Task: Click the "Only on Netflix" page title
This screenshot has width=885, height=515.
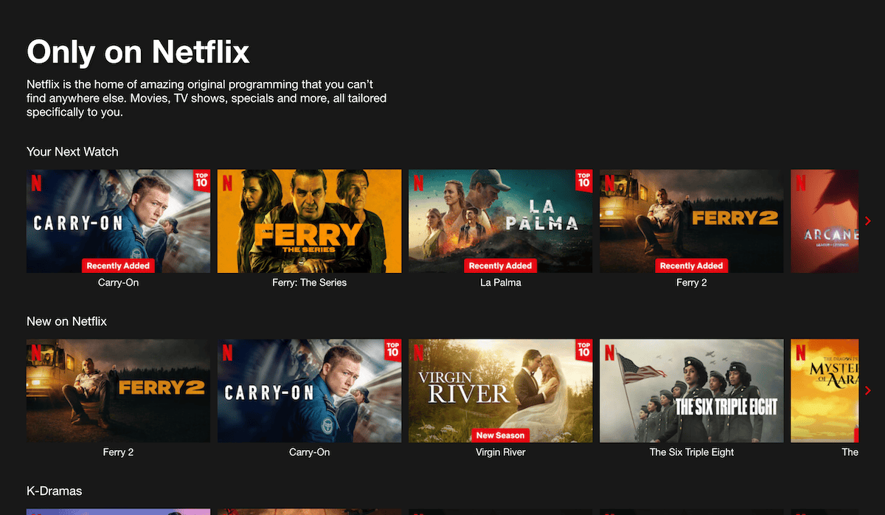Action: [x=139, y=52]
